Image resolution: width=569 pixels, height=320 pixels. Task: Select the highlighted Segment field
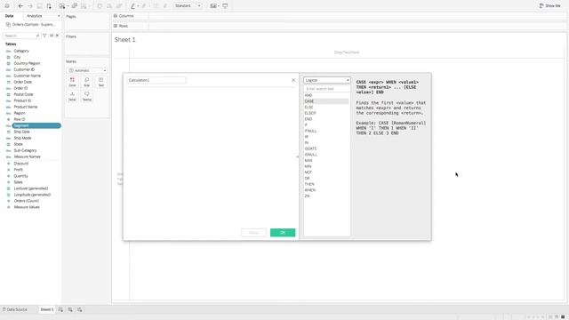(36, 125)
